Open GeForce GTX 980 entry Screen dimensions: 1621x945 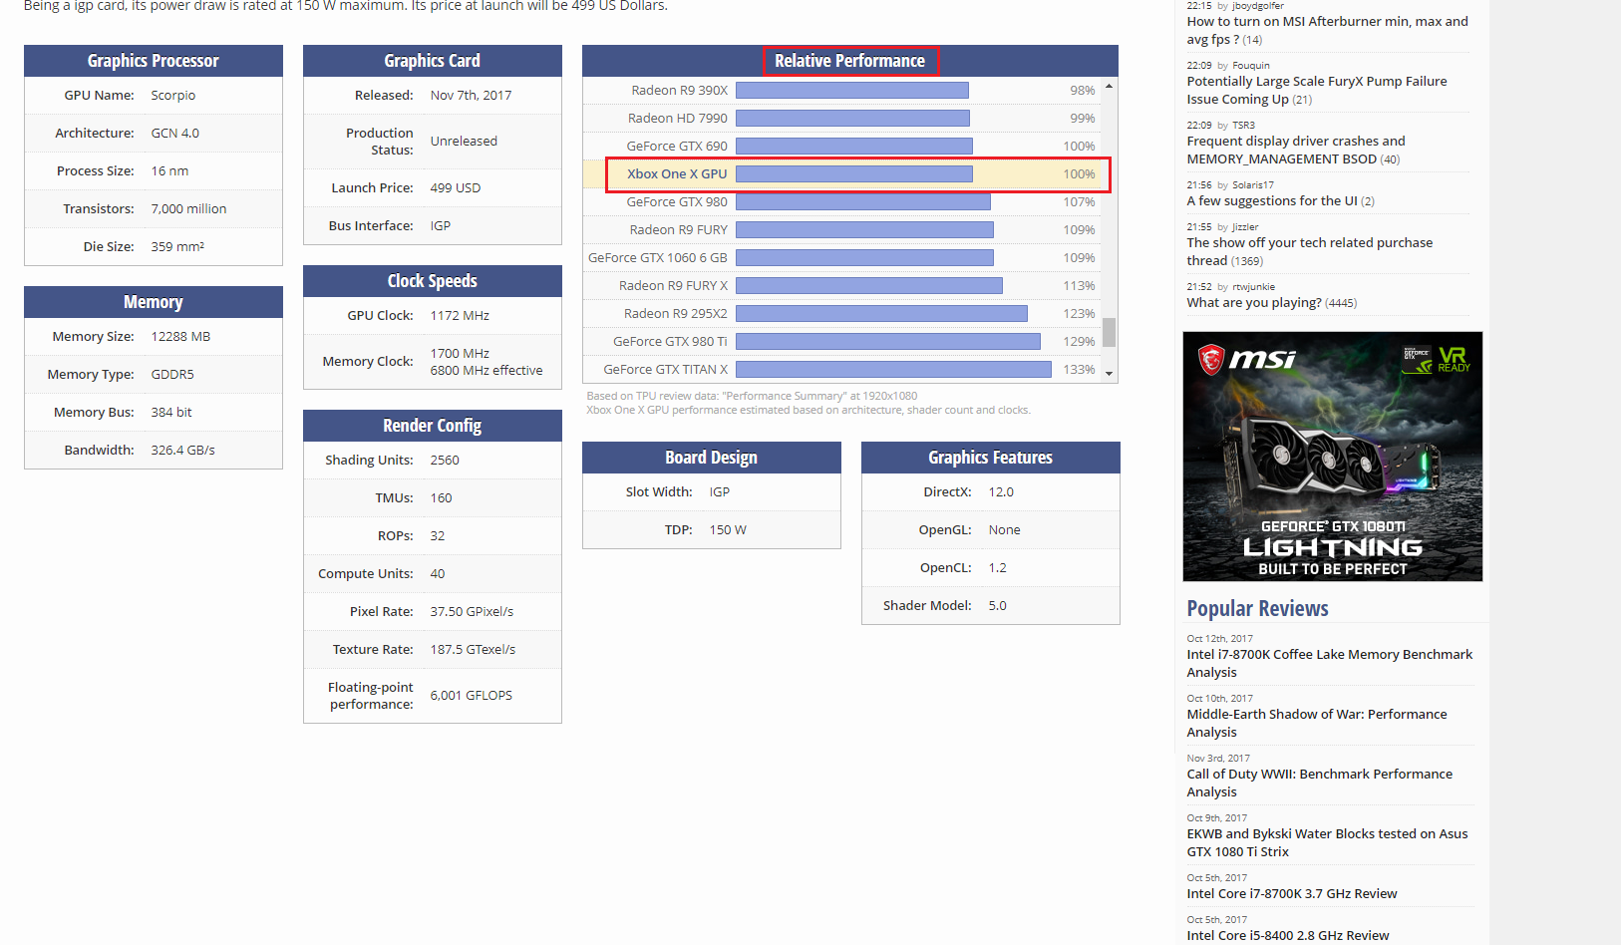coord(842,201)
